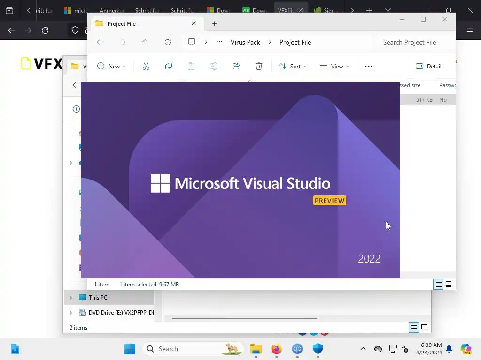Switch back Explorer window to large thumbnails view
Screen dimensions: 481x360
[424, 328]
